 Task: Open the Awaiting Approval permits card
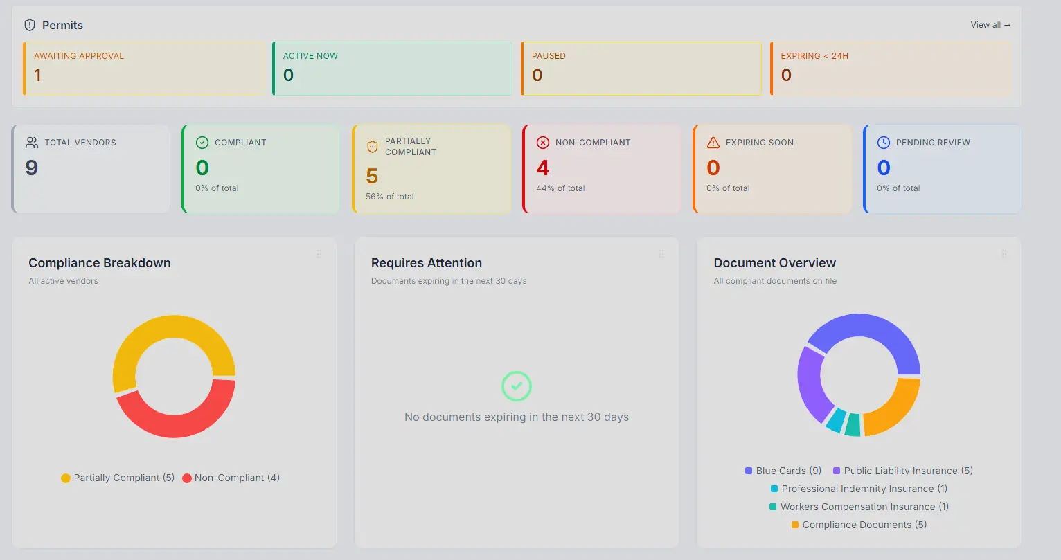pos(144,69)
